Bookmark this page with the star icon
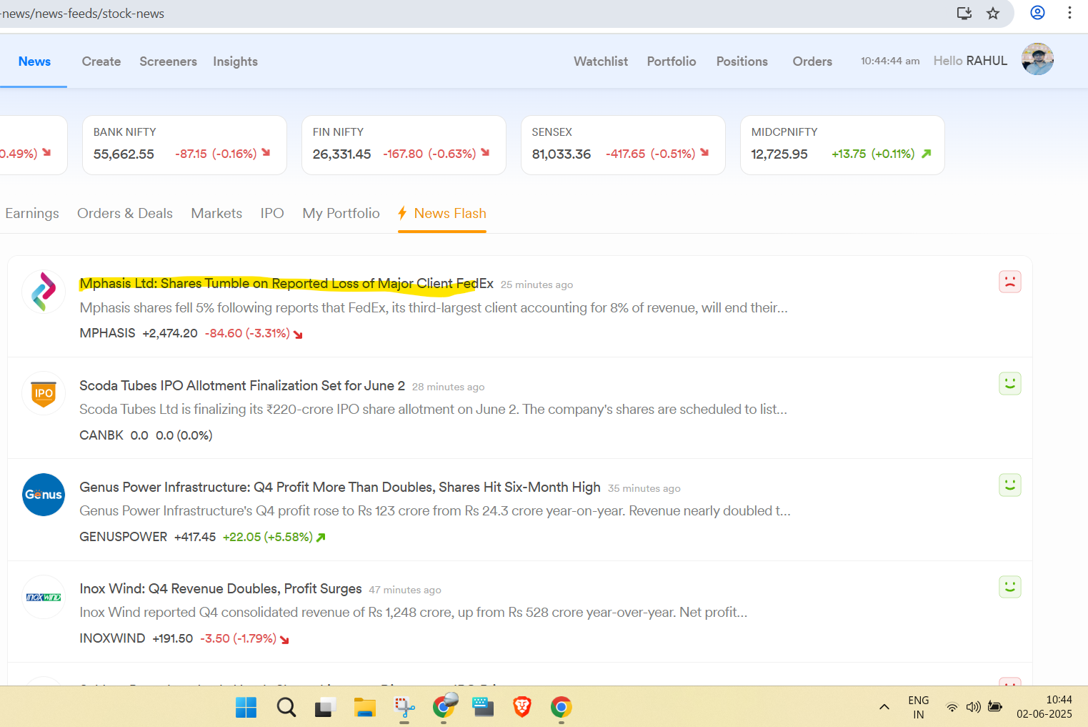Viewport: 1088px width, 727px height. [993, 13]
